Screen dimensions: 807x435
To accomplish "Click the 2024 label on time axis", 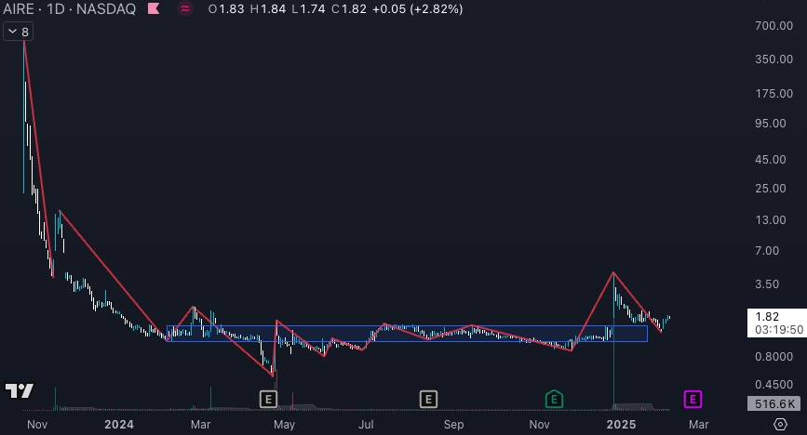I will (120, 424).
